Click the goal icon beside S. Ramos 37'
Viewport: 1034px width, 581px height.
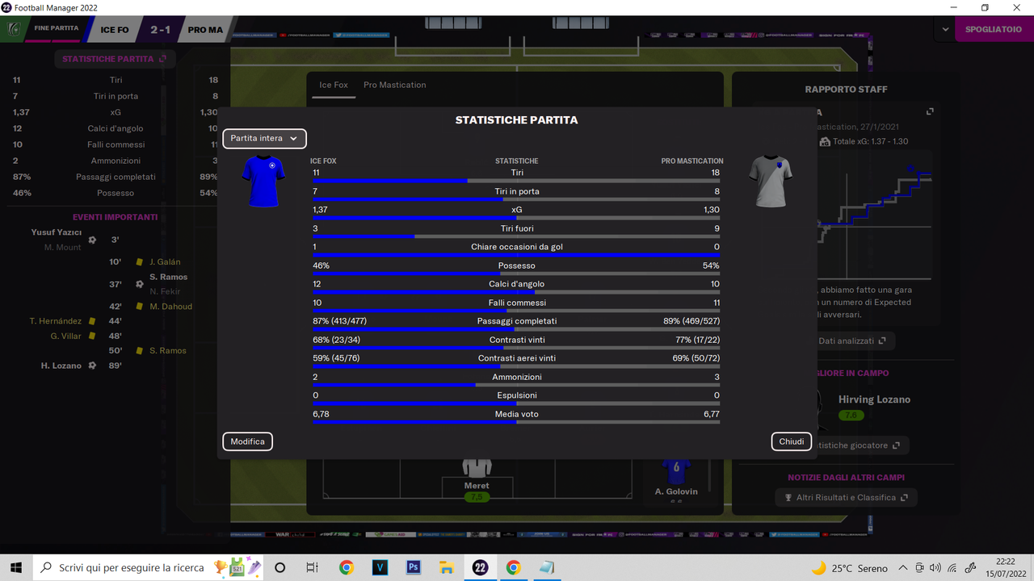click(140, 284)
